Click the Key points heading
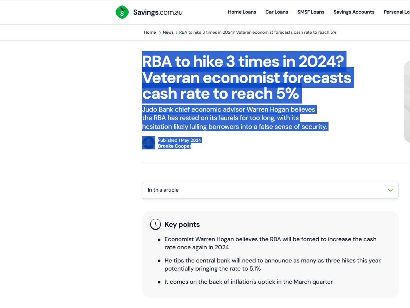The image size is (410, 308). 182,224
